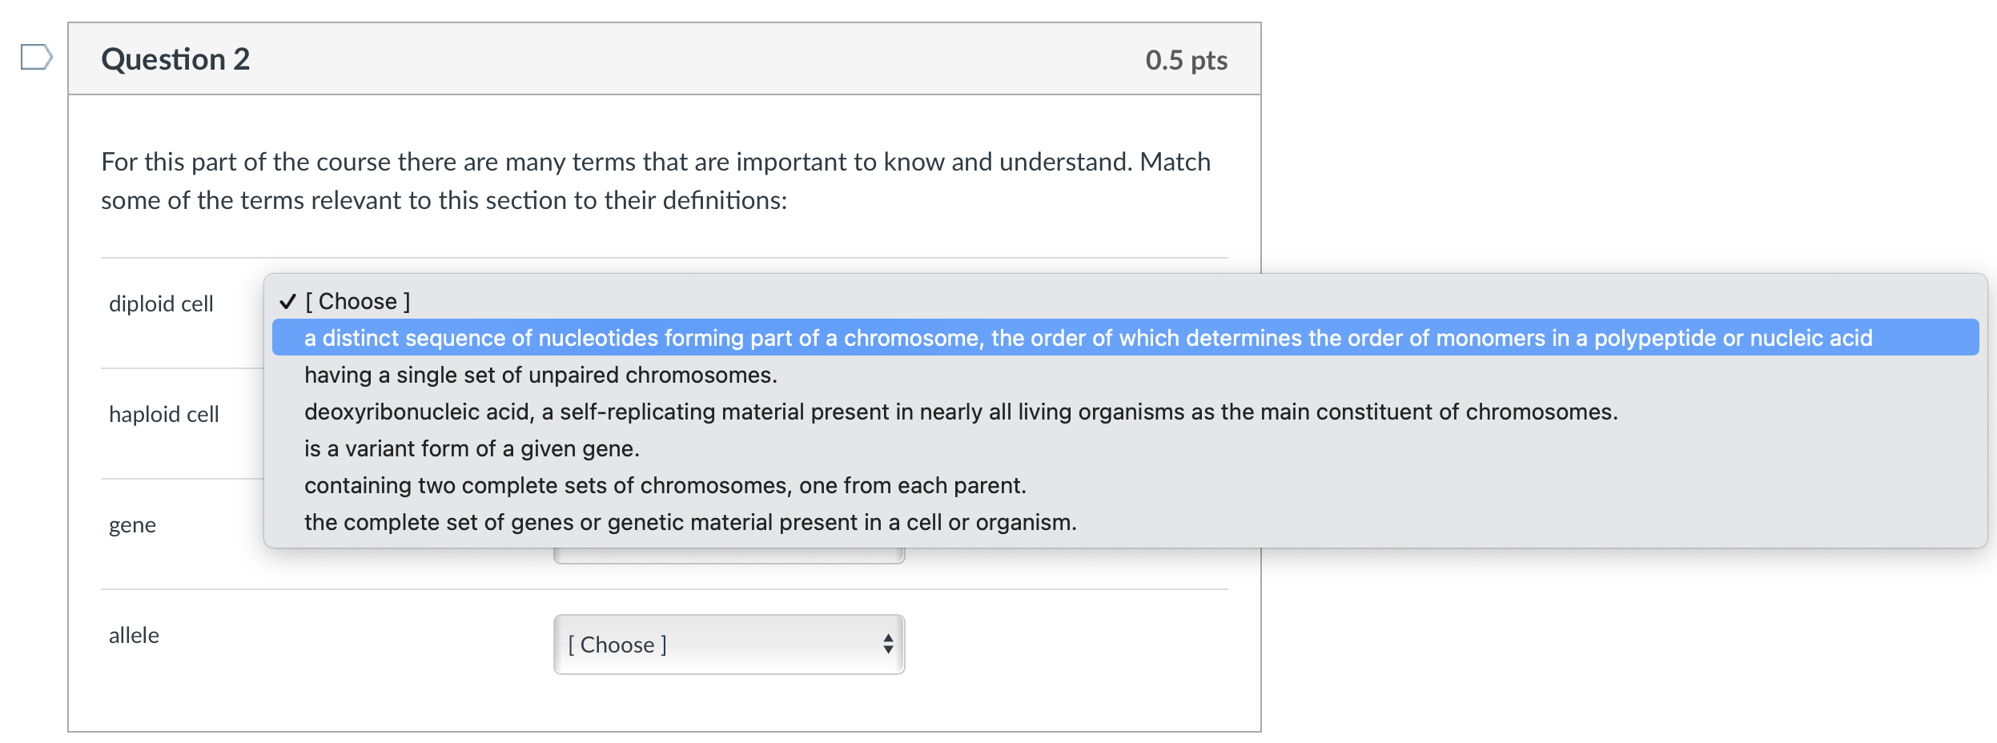
Task: Choose 'containing two complete sets of chromosomes' option
Action: coord(665,485)
